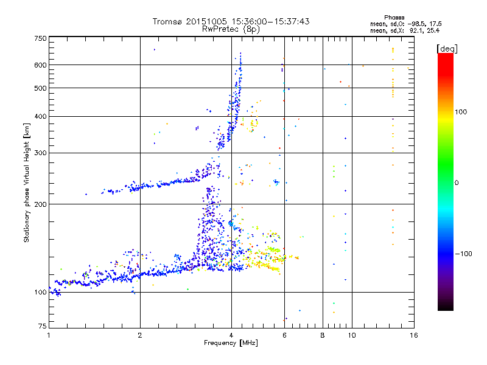Click the 'Frequency [MHz]' axis title
Screen dimensions: 487x365
231,343
